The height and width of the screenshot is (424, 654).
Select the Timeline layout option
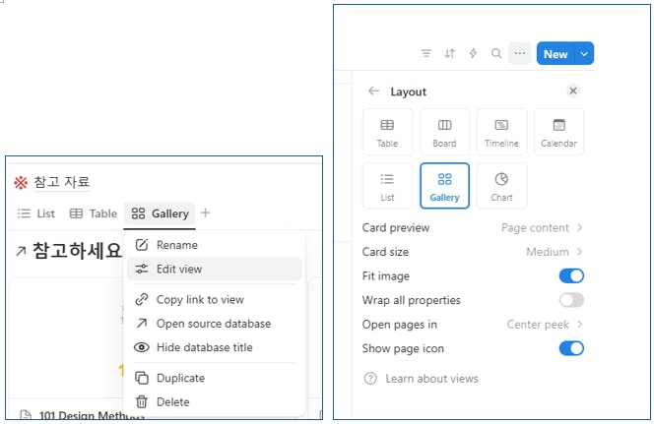501,132
